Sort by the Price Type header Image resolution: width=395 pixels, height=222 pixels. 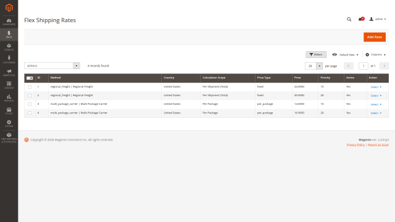[x=273, y=78]
